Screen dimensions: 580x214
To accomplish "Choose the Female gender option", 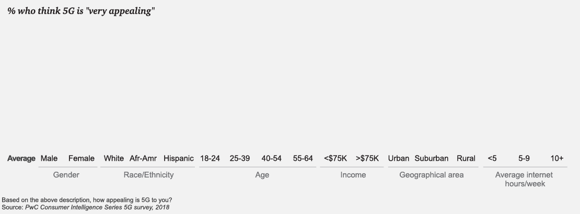I will click(x=82, y=158).
